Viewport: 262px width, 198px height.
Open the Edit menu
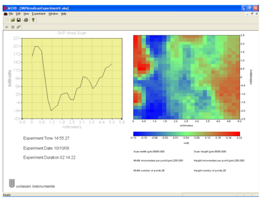pos(18,14)
